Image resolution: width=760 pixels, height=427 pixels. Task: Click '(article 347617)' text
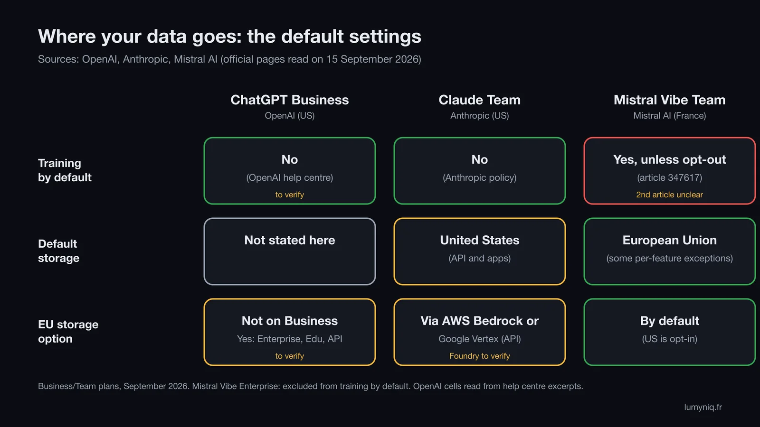point(670,177)
